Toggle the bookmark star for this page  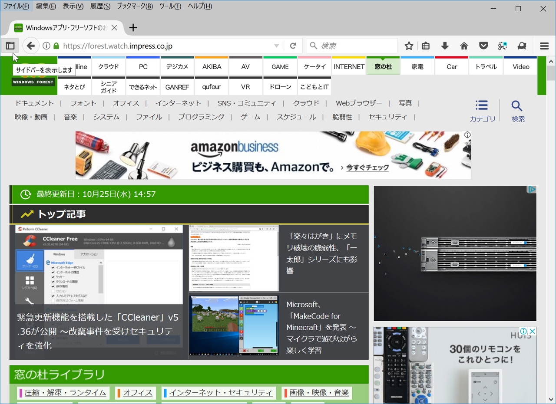408,45
